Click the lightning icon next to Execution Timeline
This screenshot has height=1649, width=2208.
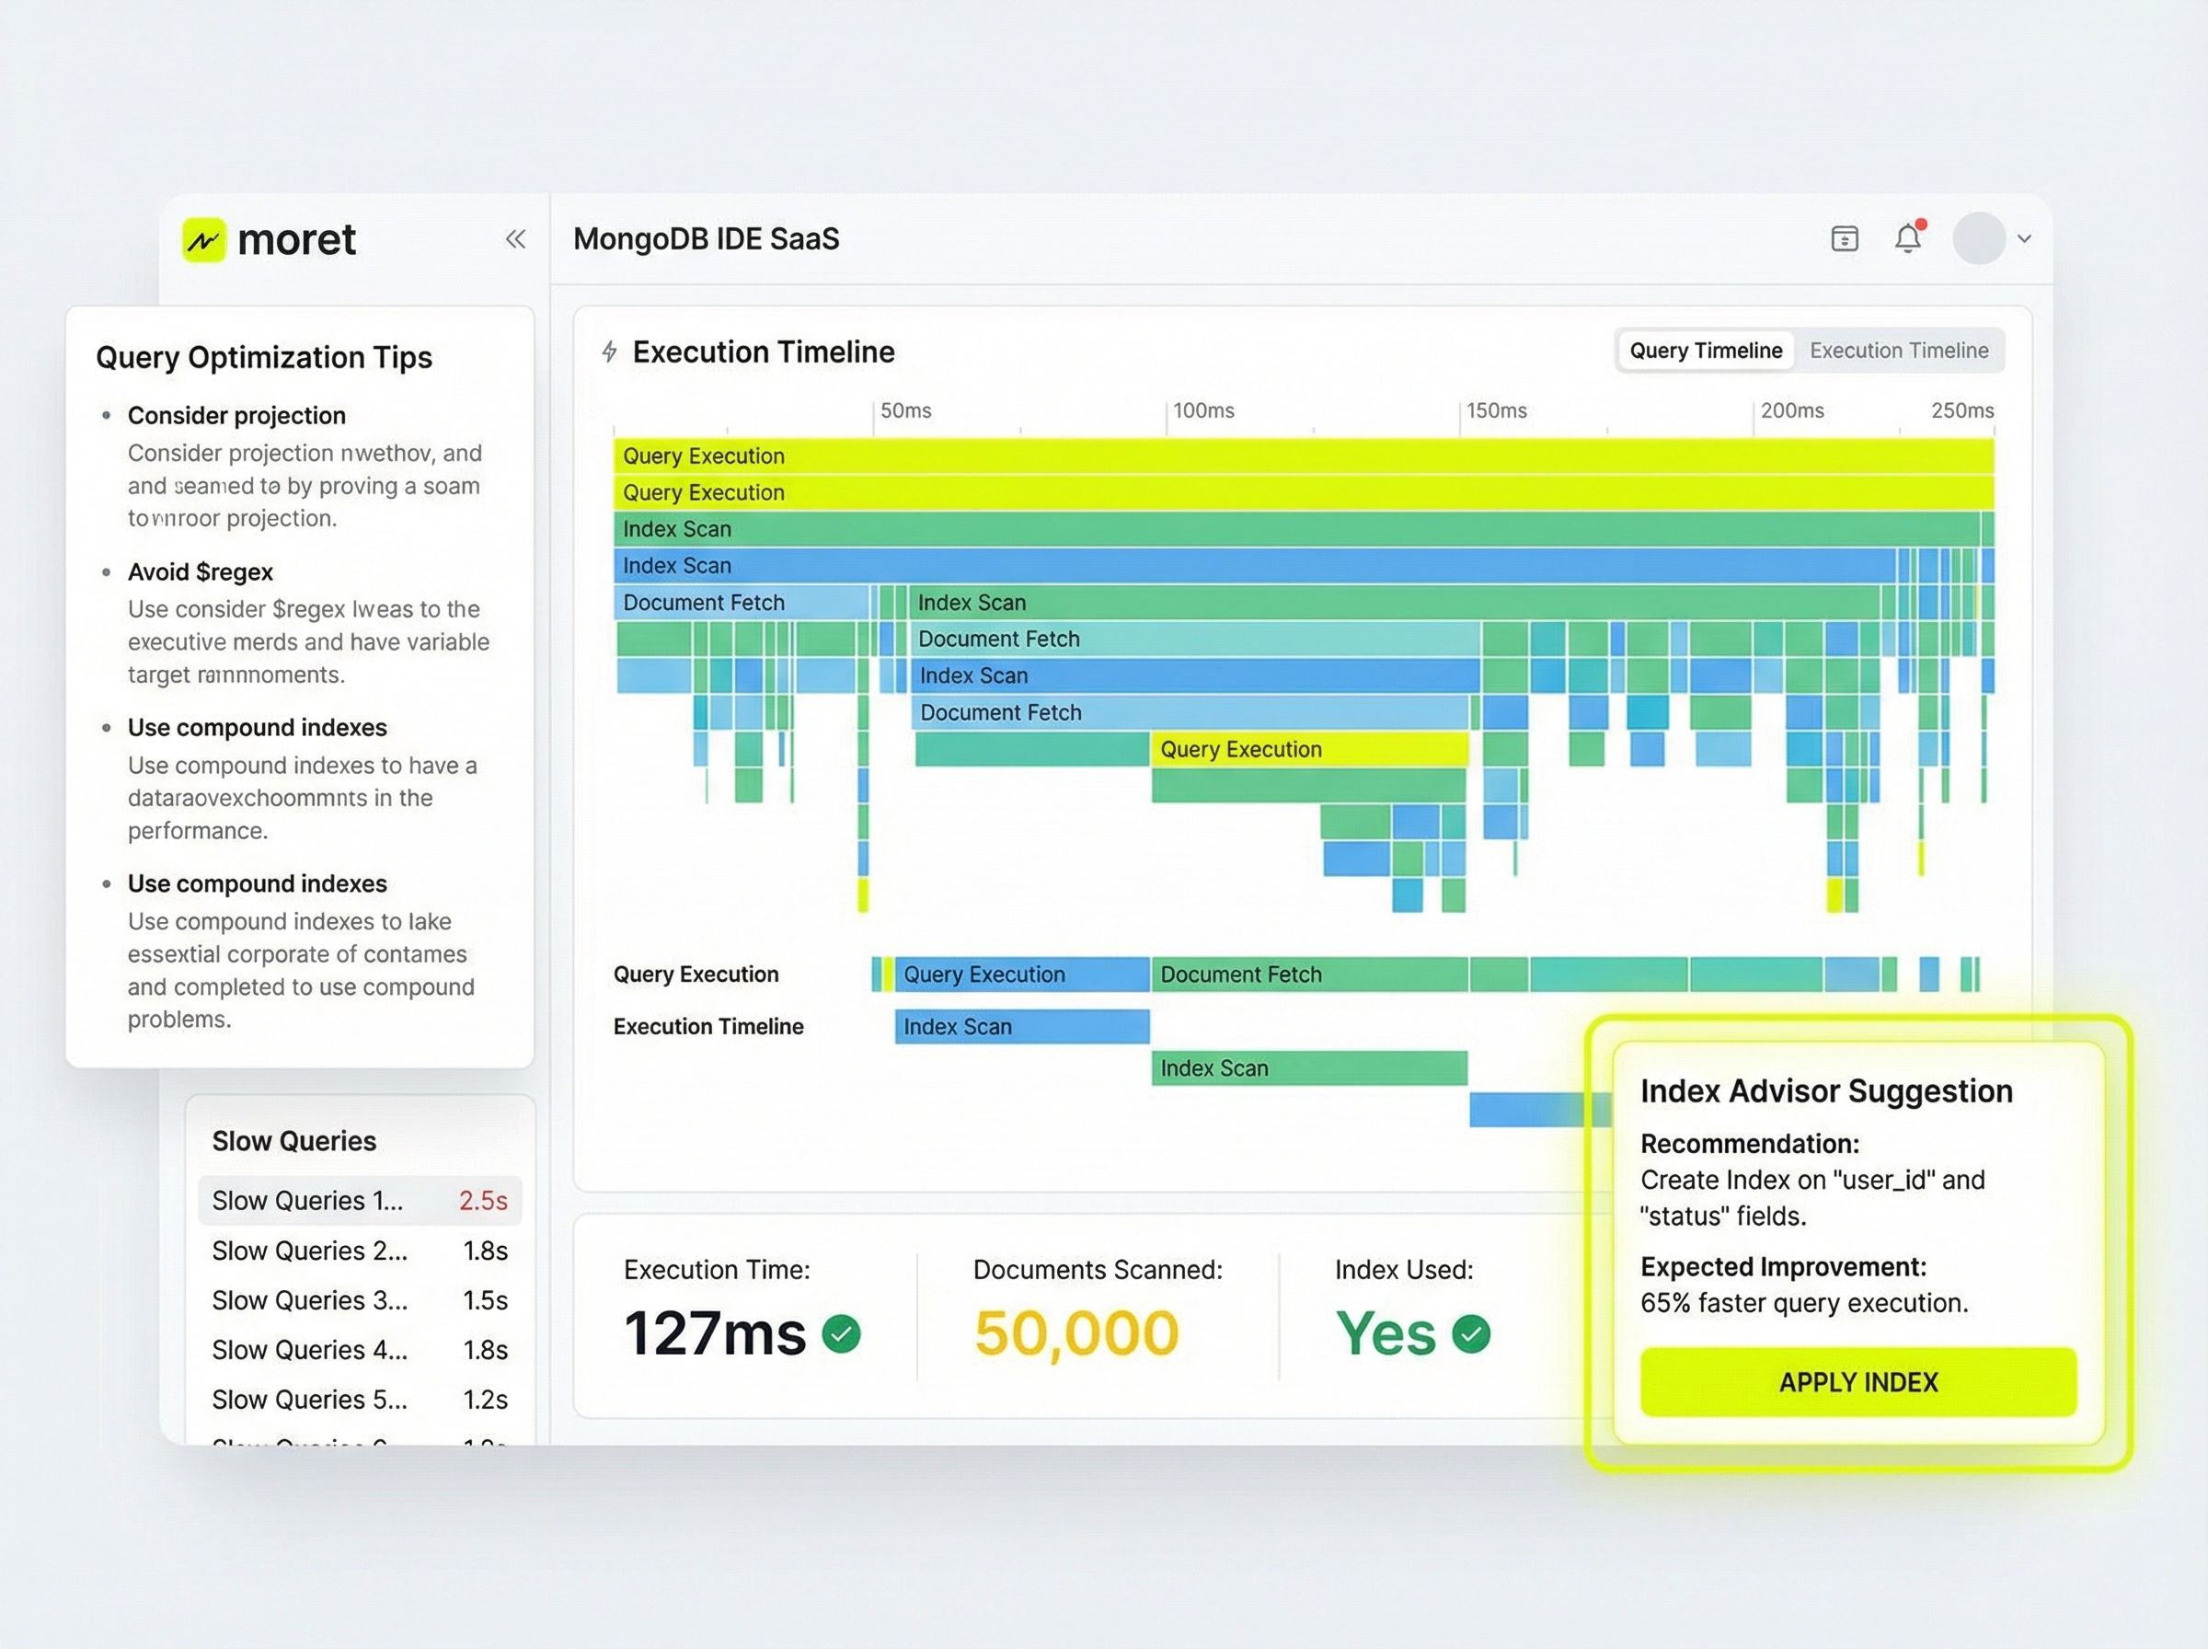[610, 352]
